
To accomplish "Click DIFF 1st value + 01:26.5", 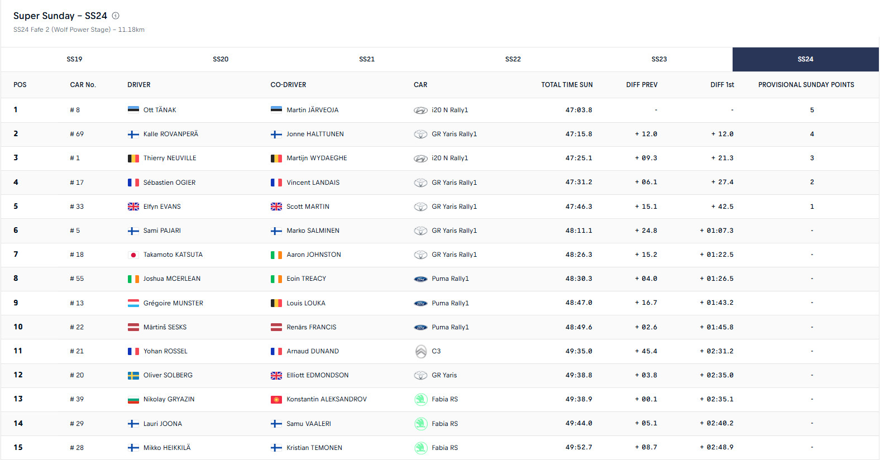I will [717, 279].
